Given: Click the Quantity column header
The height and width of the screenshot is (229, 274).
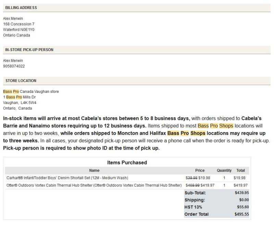Looking at the screenshot, I should tap(224, 170).
